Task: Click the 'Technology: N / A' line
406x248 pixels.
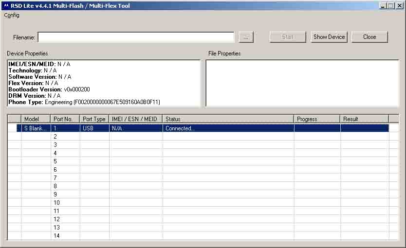Action: (32, 71)
